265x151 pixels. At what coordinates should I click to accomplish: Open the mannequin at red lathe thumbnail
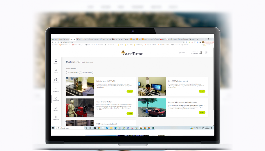[80, 108]
